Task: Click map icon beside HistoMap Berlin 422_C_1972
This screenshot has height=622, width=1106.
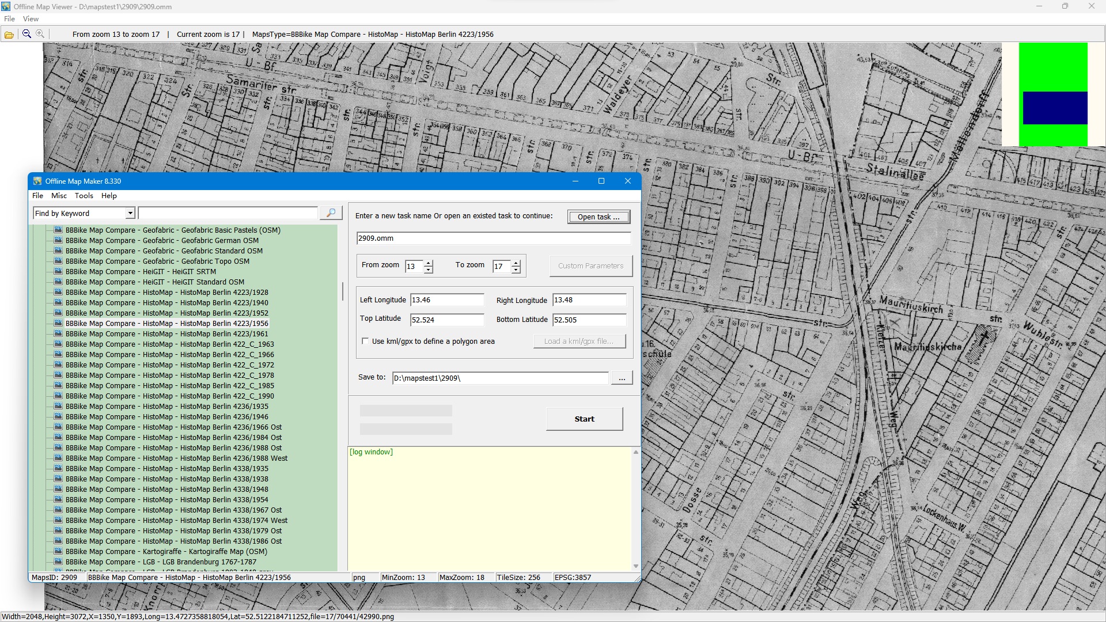Action: [58, 365]
